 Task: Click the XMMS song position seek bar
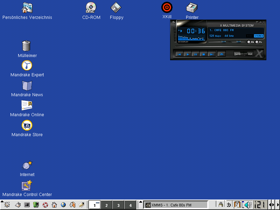pos(219,47)
